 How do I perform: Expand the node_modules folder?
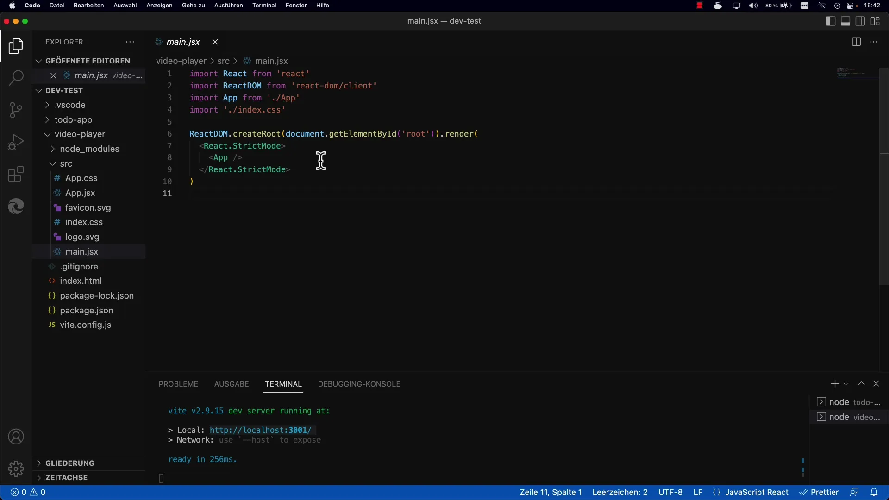tap(89, 149)
